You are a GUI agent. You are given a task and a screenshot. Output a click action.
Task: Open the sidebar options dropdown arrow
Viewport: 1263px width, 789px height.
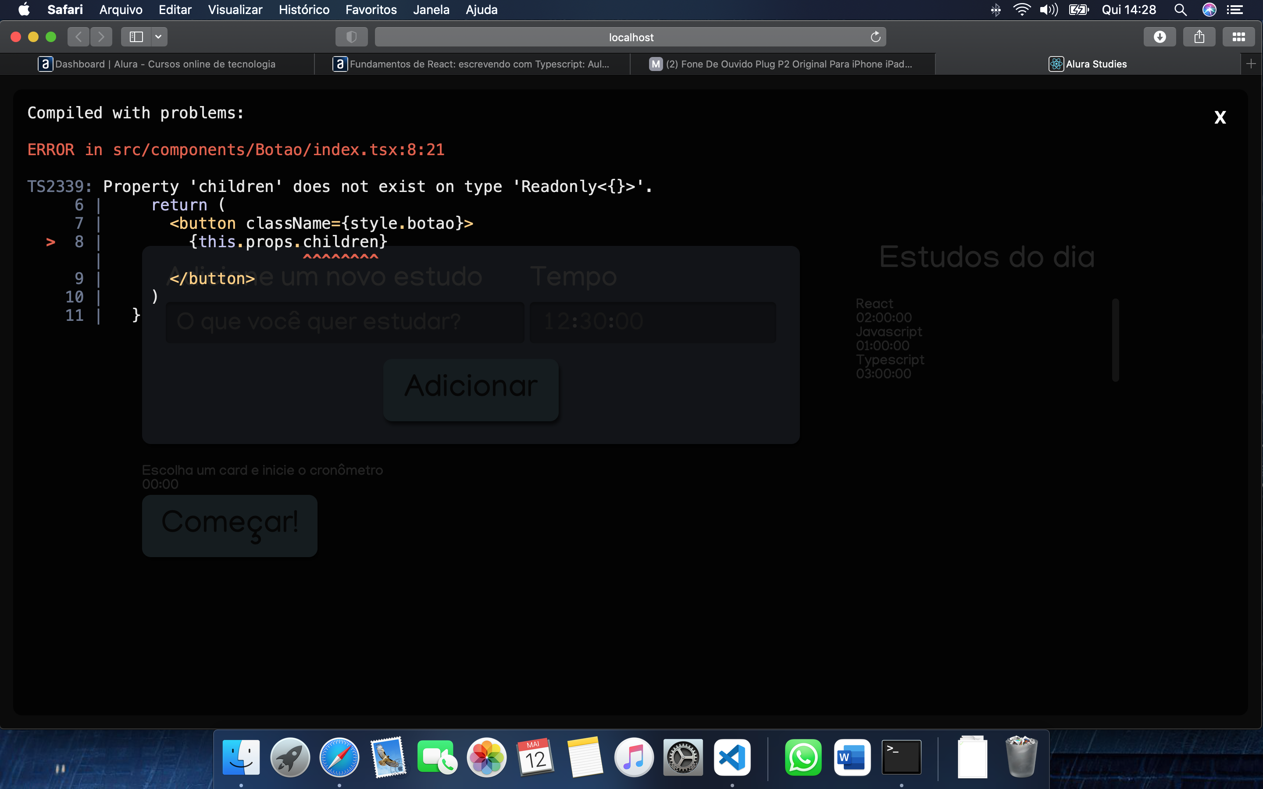click(158, 36)
